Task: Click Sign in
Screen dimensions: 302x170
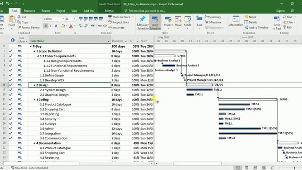Action: (280, 11)
